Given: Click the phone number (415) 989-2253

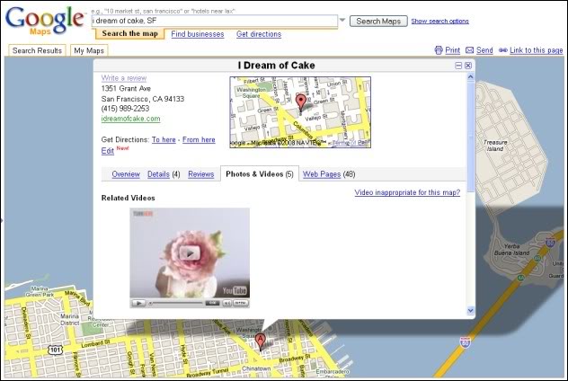Looking at the screenshot, I should [x=125, y=109].
